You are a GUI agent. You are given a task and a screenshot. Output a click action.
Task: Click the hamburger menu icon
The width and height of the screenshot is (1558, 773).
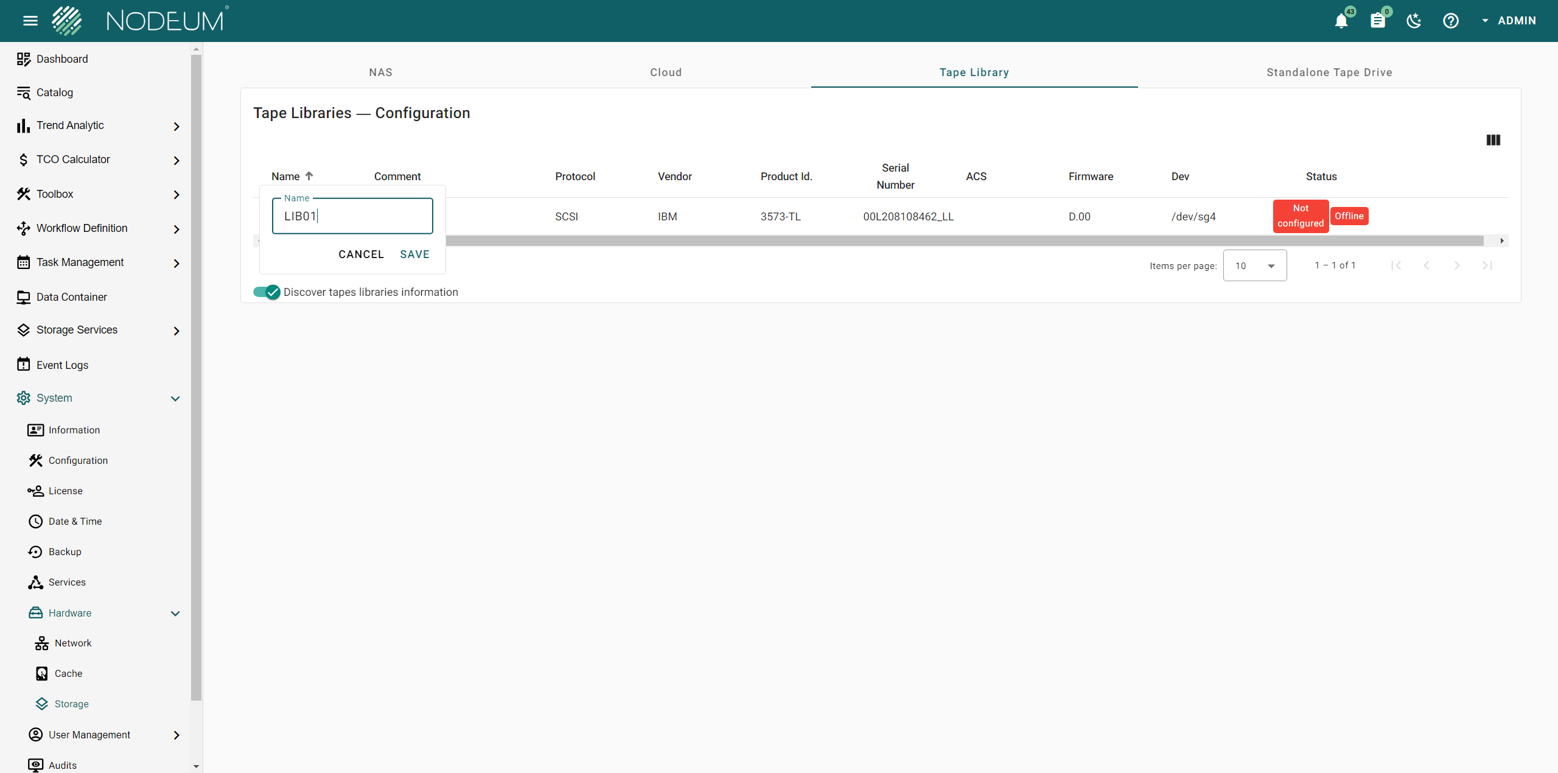point(30,21)
